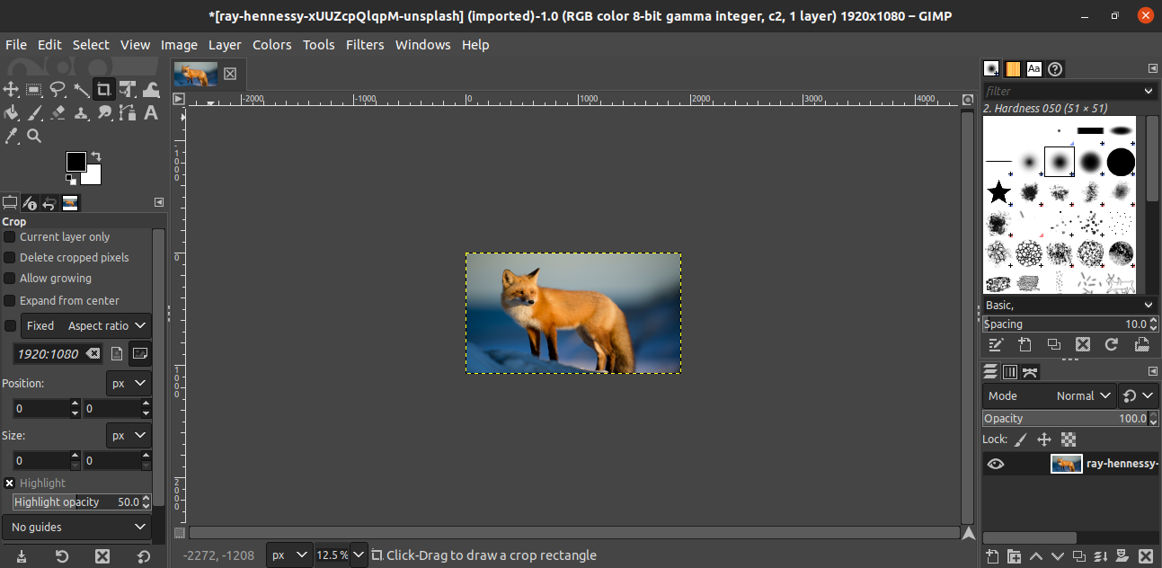The width and height of the screenshot is (1162, 568).
Task: Choose the Eraser tool
Action: tap(58, 112)
